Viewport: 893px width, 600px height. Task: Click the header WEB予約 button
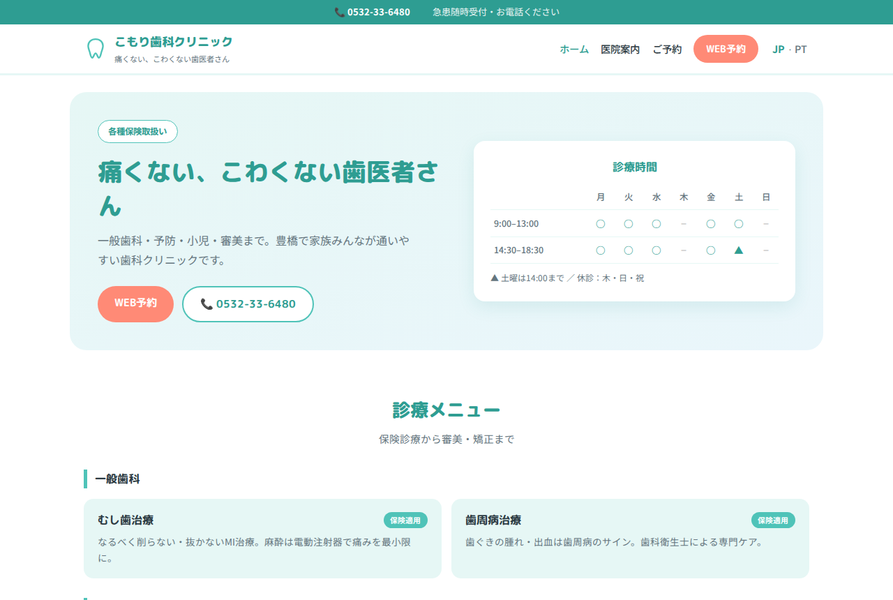point(726,49)
